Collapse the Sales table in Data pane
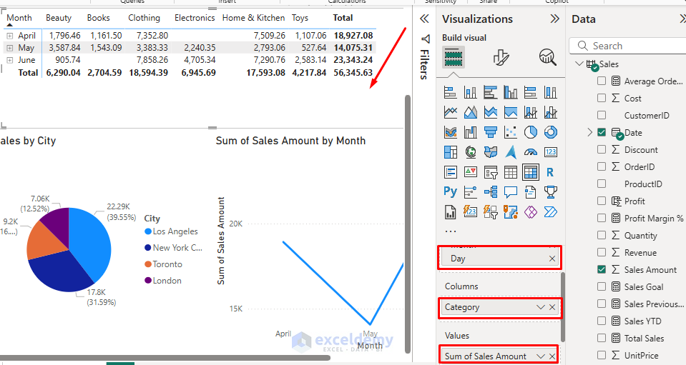This screenshot has height=365, width=686. coord(579,64)
